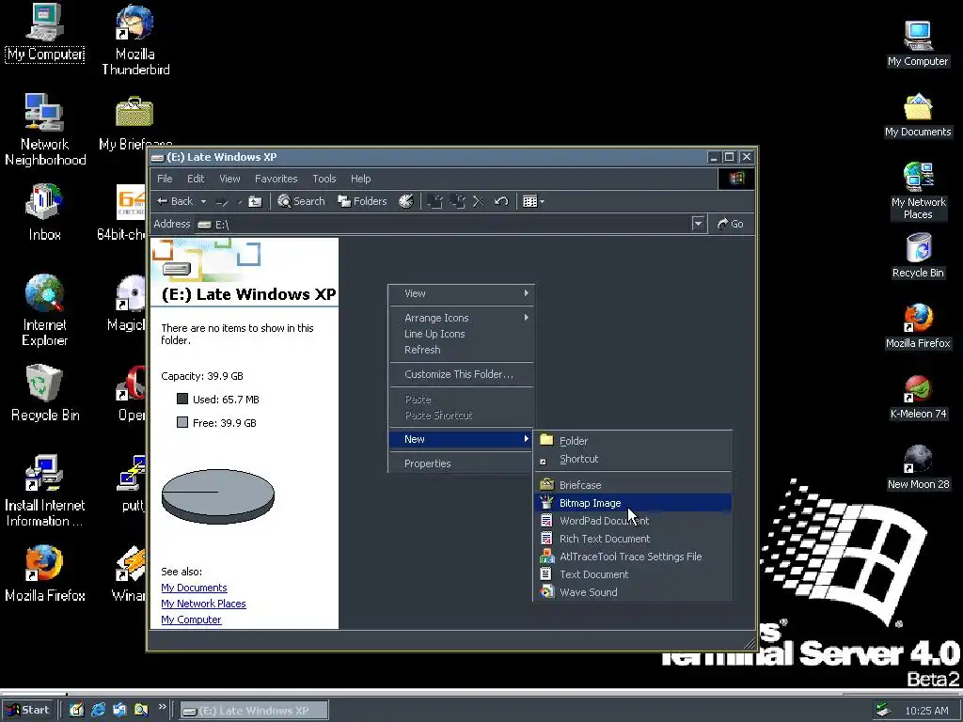Expand quick launch overflow chevron

162,707
